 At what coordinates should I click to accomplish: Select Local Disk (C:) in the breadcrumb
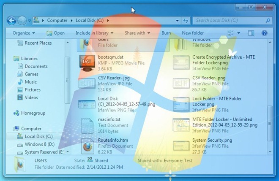pyautogui.click(x=90, y=20)
